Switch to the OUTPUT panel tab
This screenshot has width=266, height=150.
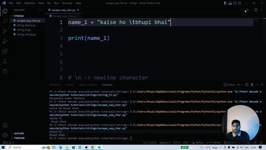coord(70,85)
